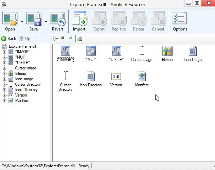
Task: Select the Cursor Image icon in content pane
Action: tap(142, 50)
